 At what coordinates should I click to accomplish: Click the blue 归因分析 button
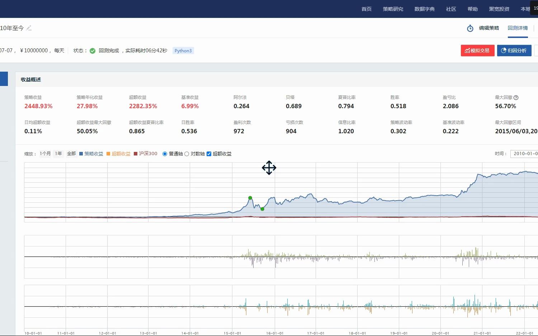pos(514,51)
